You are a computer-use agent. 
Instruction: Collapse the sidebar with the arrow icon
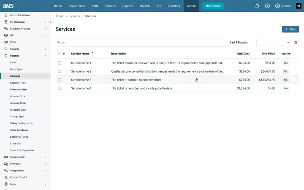51,22
